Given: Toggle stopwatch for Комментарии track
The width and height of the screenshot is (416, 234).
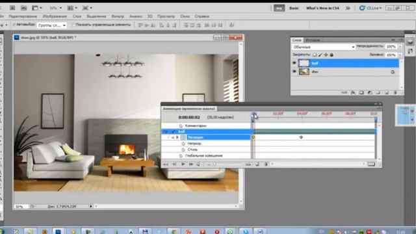Looking at the screenshot, I should coord(181,125).
